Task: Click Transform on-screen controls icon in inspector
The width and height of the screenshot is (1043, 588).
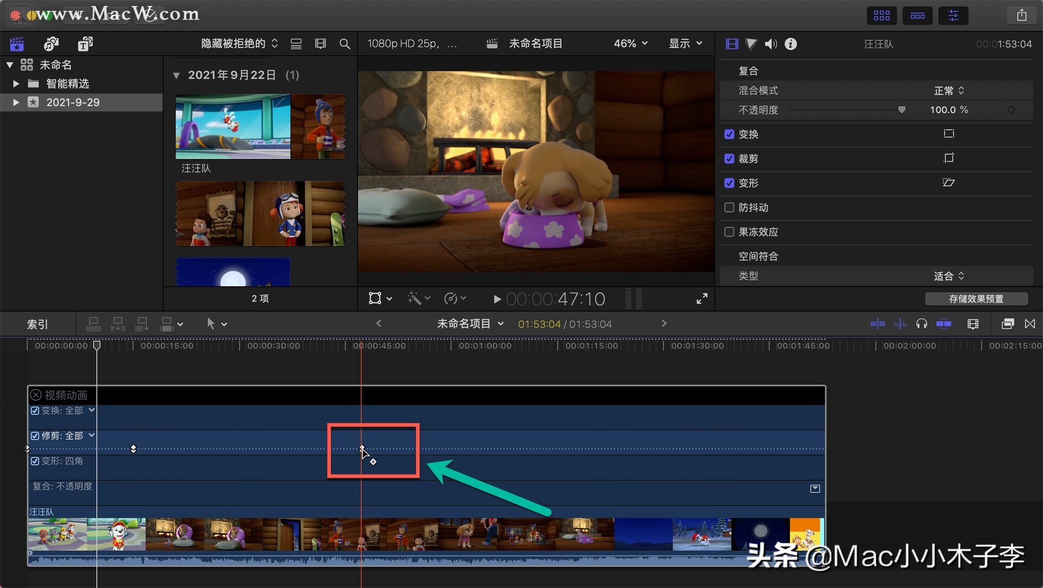Action: click(x=948, y=134)
